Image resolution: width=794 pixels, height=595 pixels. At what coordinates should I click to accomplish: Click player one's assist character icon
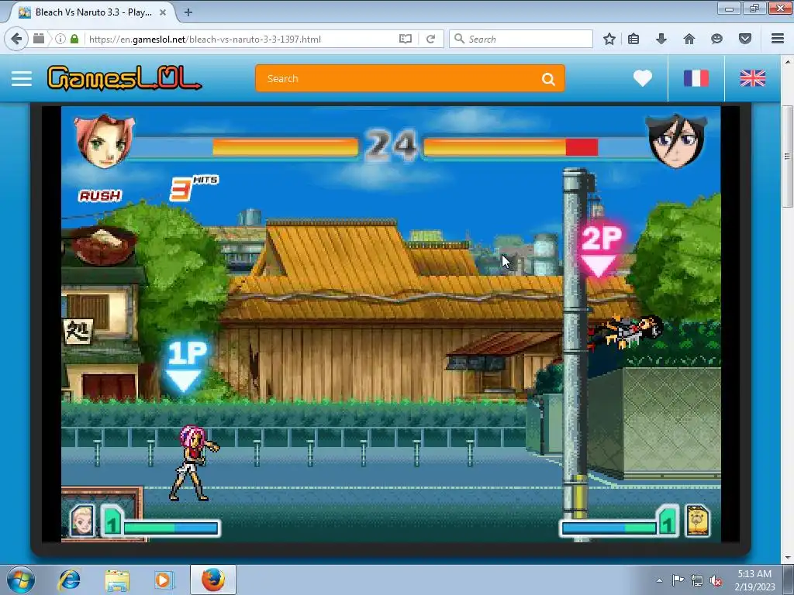(82, 521)
